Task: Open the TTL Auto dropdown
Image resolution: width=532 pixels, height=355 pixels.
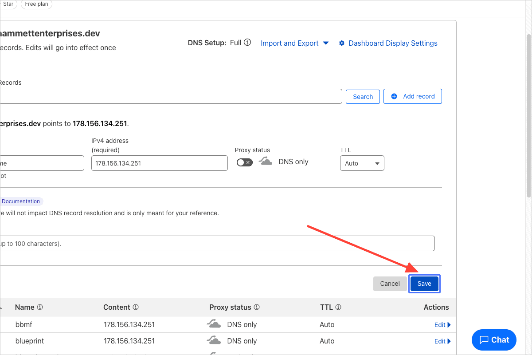Action: tap(362, 163)
